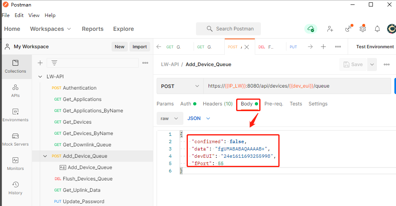The height and width of the screenshot is (206, 396).
Task: Open the APIs sidebar panel
Action: [15, 91]
